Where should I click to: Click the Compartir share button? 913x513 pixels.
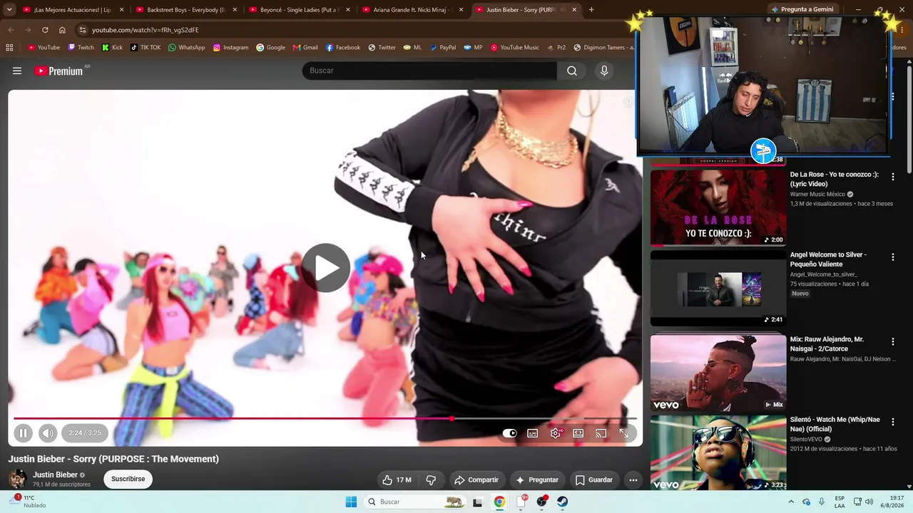click(476, 480)
